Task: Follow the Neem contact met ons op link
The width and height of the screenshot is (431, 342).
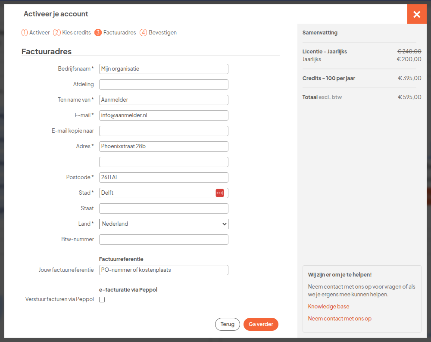Action: tap(340, 319)
